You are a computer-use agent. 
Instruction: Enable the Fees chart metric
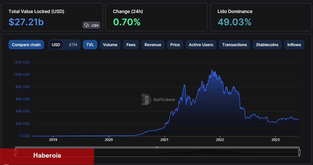(131, 45)
